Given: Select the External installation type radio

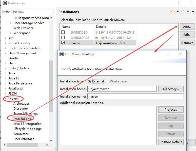Looking at the screenshot, I should click(90, 81).
